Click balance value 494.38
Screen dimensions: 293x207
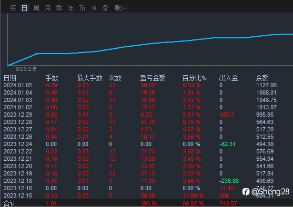(265, 144)
